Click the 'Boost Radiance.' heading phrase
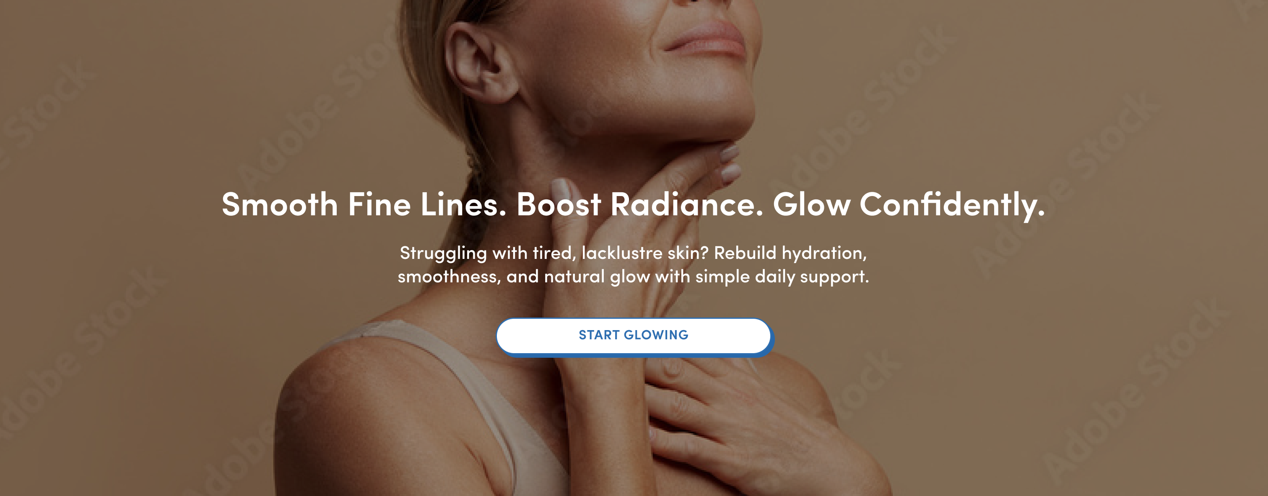Viewport: 1268px width, 496px height. point(639,204)
